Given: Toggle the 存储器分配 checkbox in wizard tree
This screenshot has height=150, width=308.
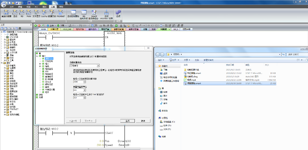Looking at the screenshot, I should click(x=43, y=89).
